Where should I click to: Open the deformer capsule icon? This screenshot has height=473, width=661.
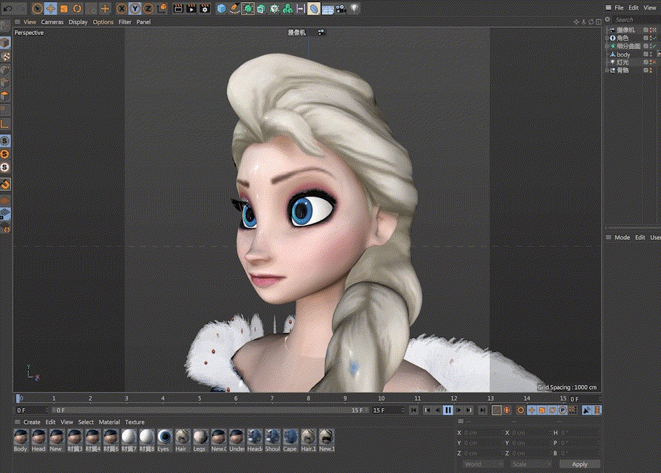click(x=314, y=8)
